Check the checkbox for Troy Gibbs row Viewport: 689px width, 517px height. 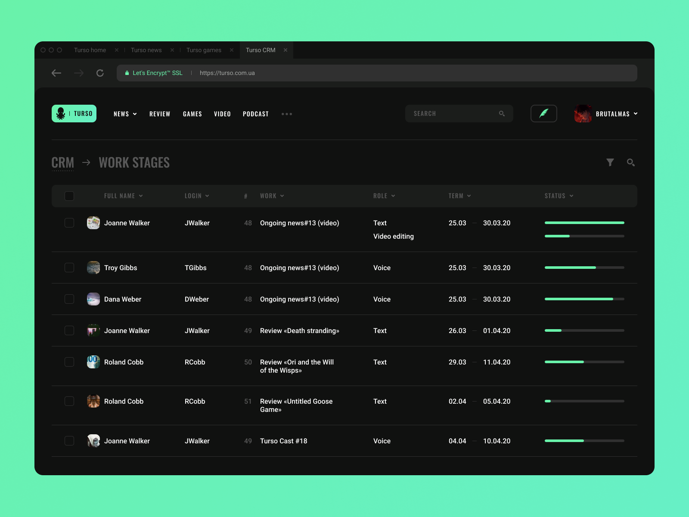tap(69, 267)
